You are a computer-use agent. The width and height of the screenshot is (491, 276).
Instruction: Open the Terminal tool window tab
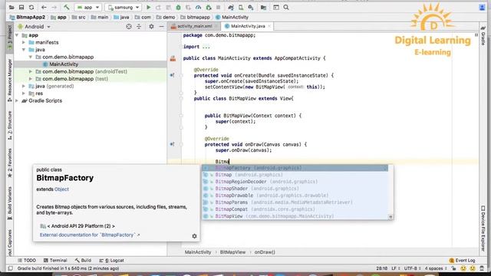[55, 261]
